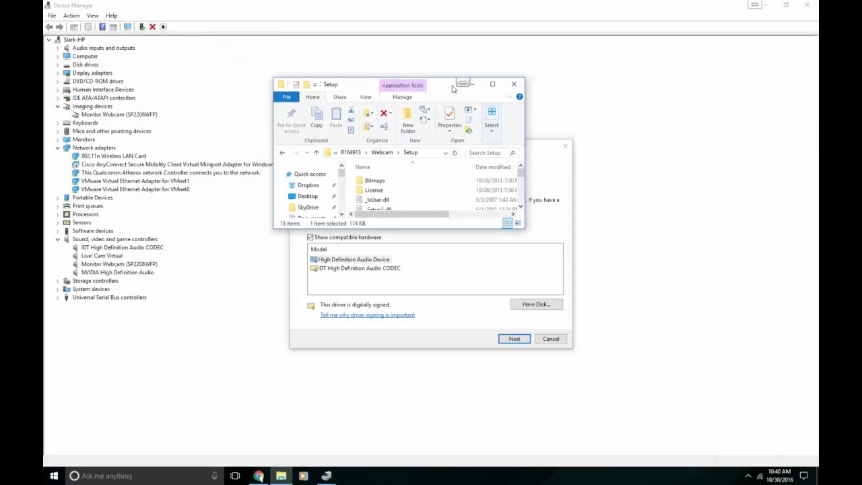The height and width of the screenshot is (485, 862).
Task: Select Dropbox in navigation pane
Action: click(x=308, y=185)
